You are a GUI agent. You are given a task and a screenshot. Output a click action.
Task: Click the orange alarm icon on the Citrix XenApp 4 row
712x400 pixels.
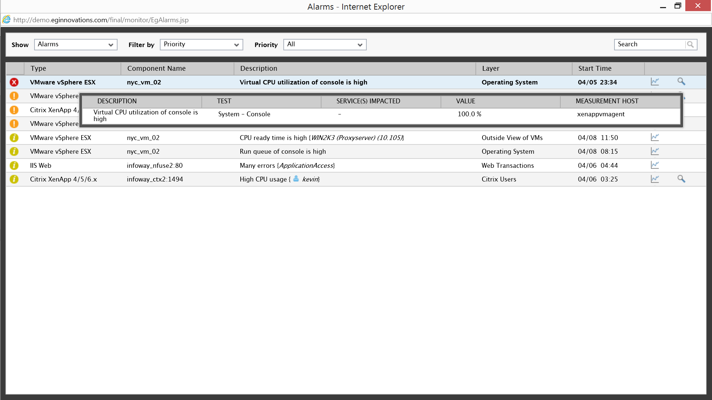point(14,110)
